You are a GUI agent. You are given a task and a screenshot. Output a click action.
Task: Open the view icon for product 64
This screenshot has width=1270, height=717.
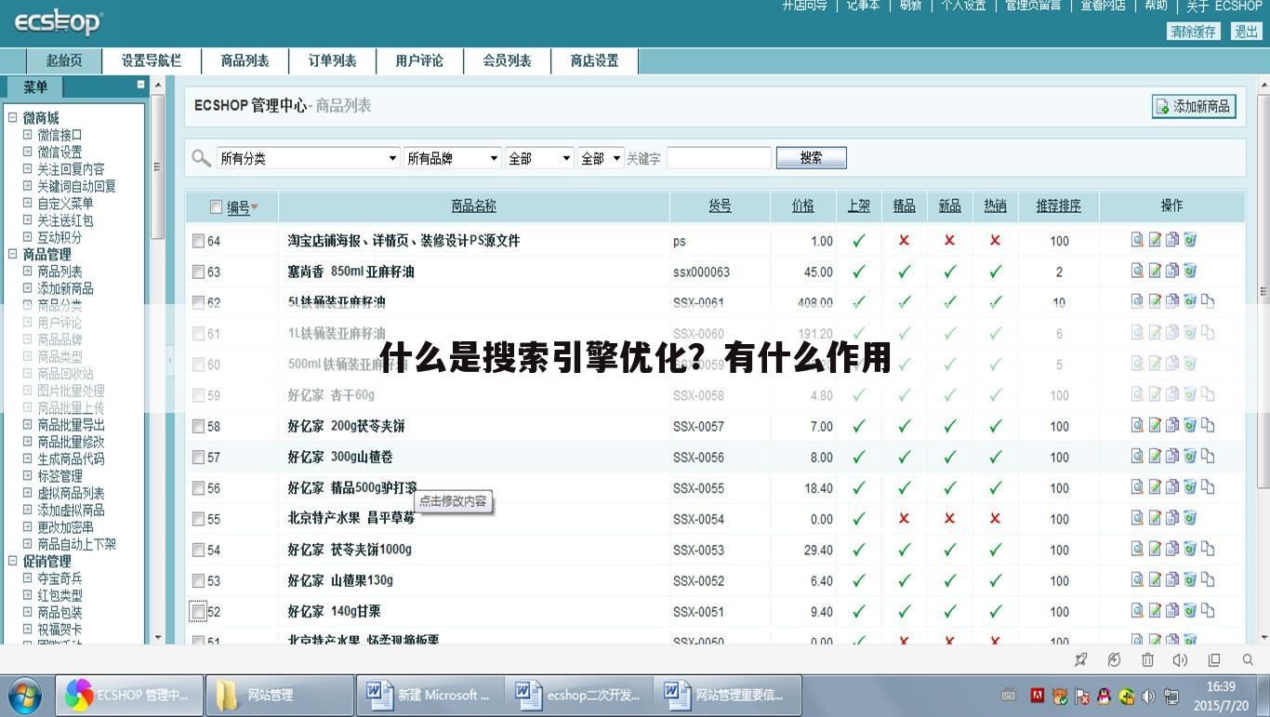click(x=1137, y=240)
